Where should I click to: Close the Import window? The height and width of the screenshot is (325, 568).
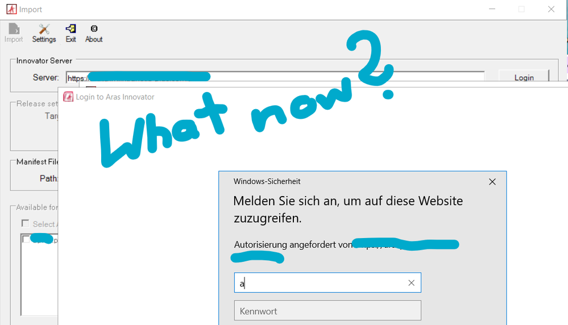coord(551,9)
